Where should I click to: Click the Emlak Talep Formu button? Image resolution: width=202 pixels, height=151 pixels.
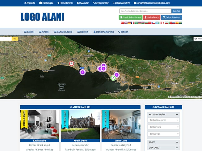coord(131,17)
